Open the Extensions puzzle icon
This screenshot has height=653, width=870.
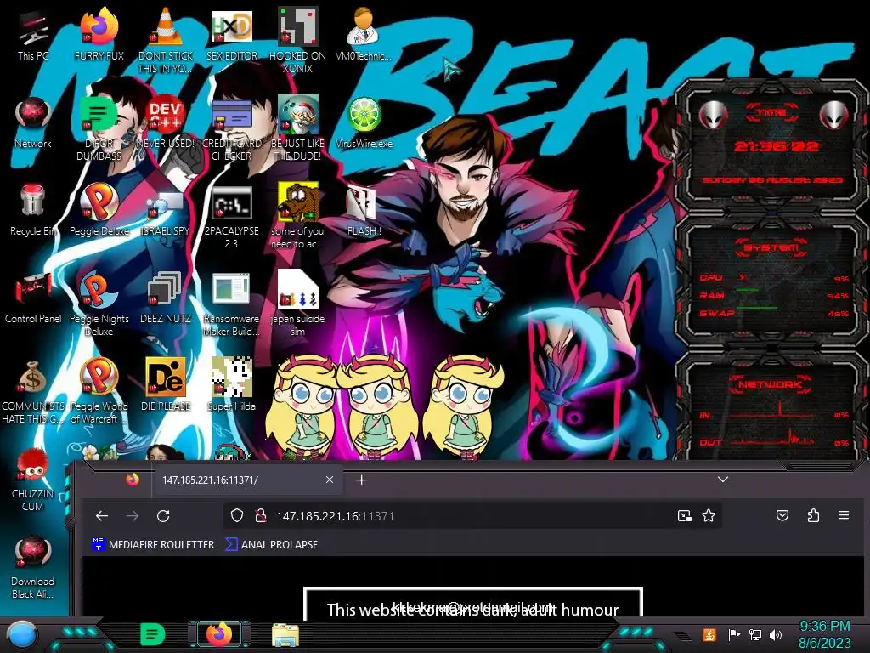coord(813,516)
